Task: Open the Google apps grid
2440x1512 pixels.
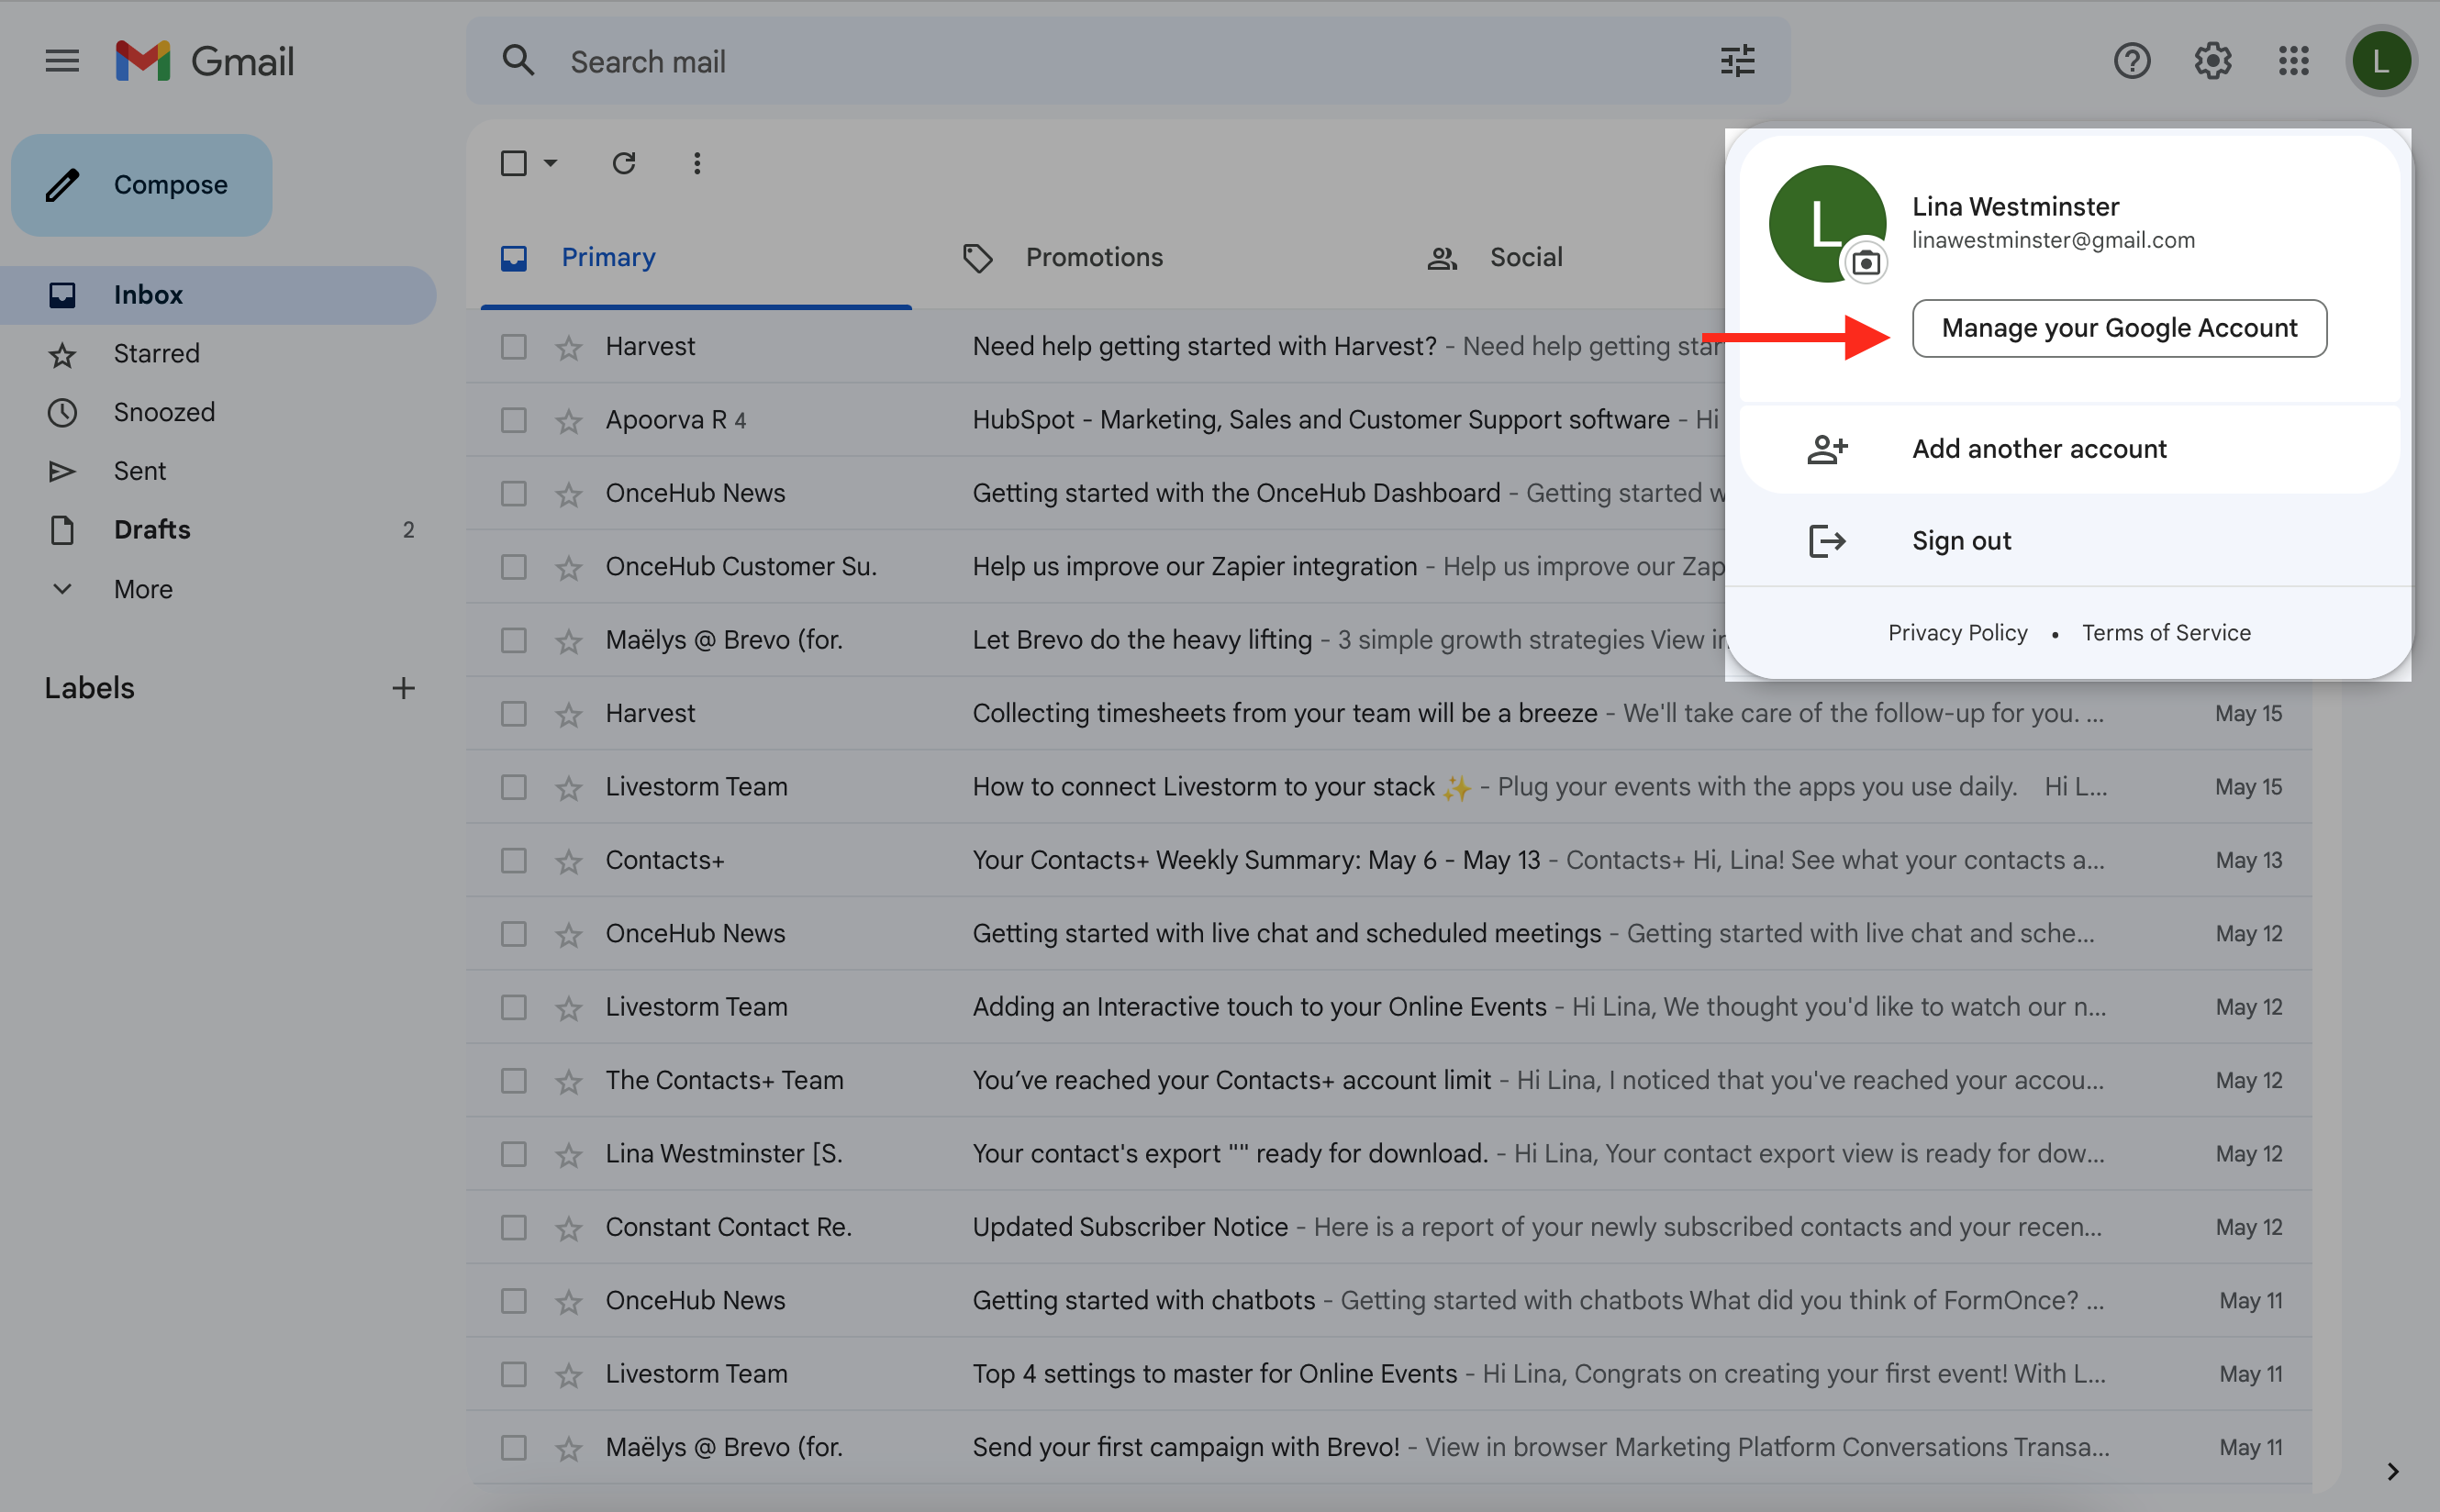Action: [x=2293, y=61]
